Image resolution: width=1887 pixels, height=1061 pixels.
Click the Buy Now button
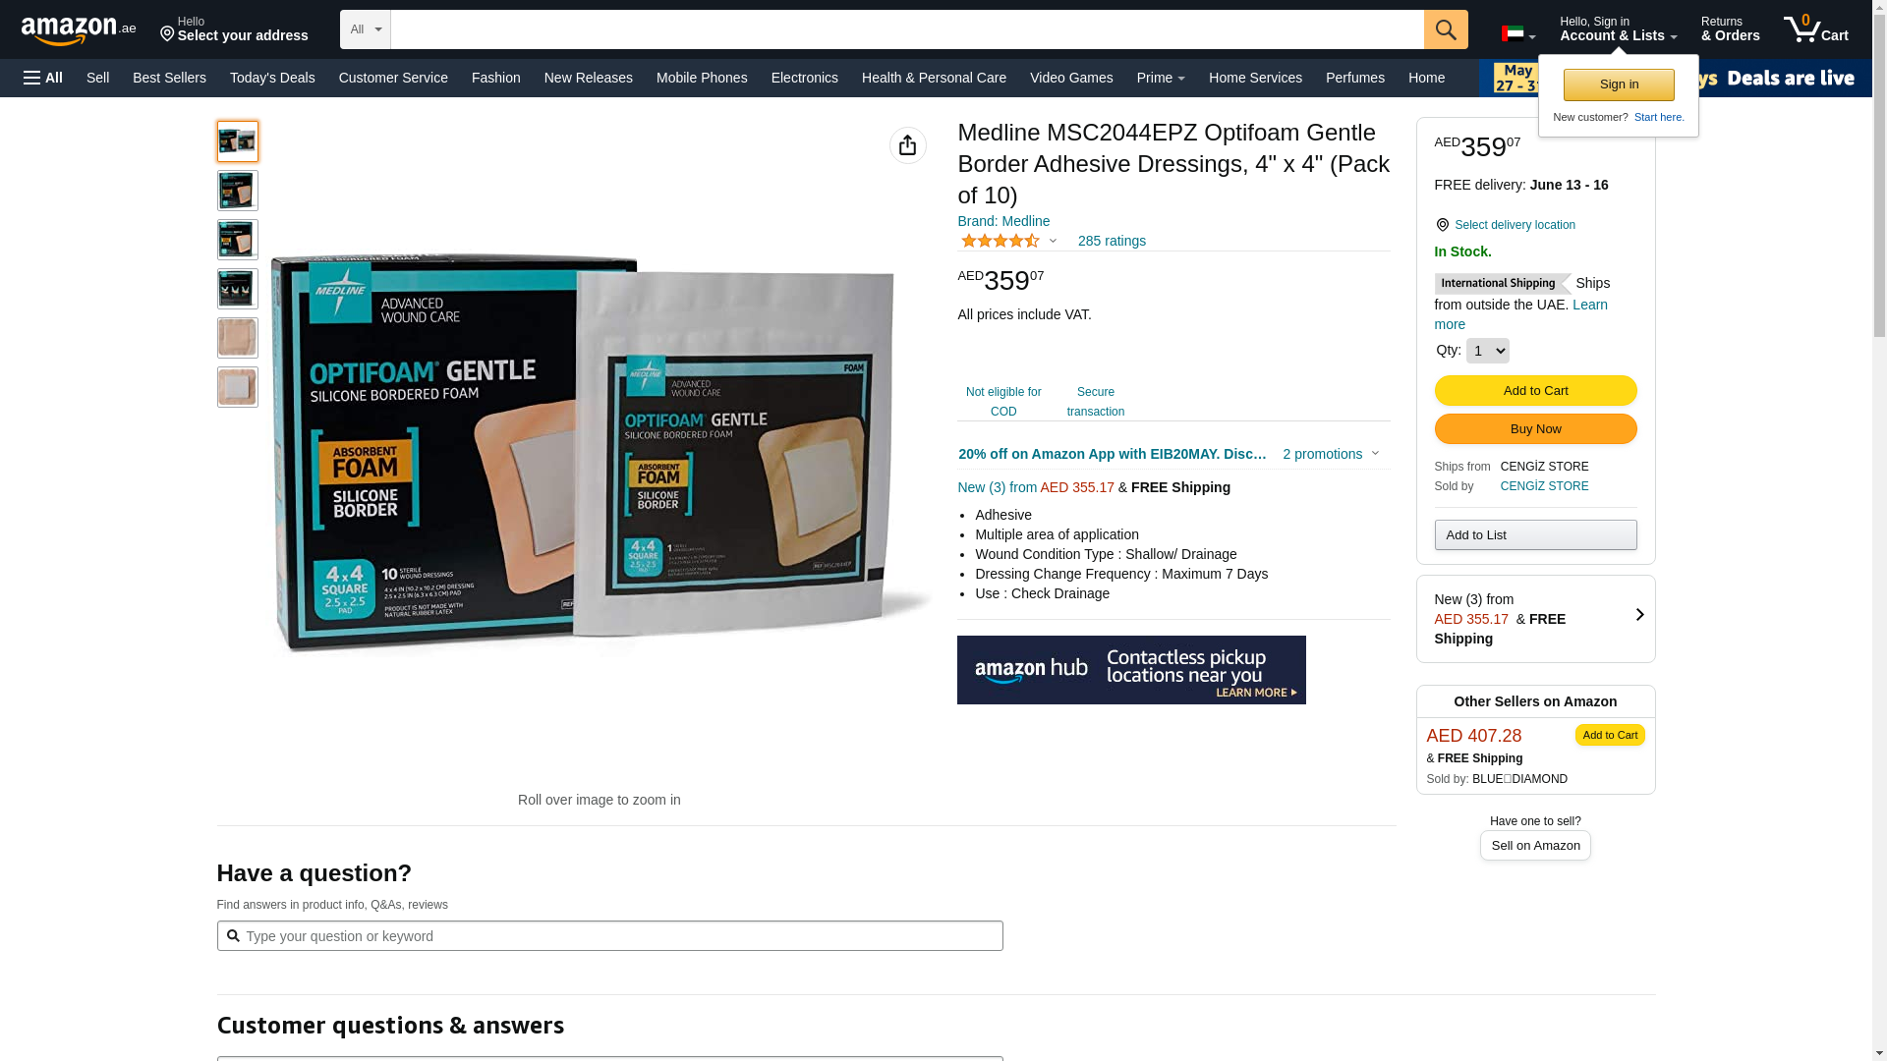coord(1535,429)
